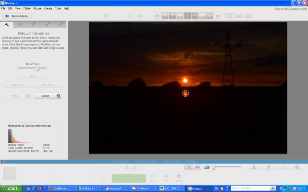The height and width of the screenshot is (192, 308).
Task: Switch to single image view mode
Action: point(189,167)
